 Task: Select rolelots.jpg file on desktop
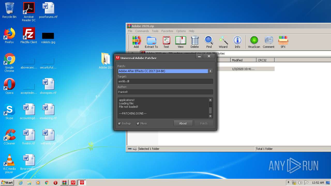pos(48,37)
